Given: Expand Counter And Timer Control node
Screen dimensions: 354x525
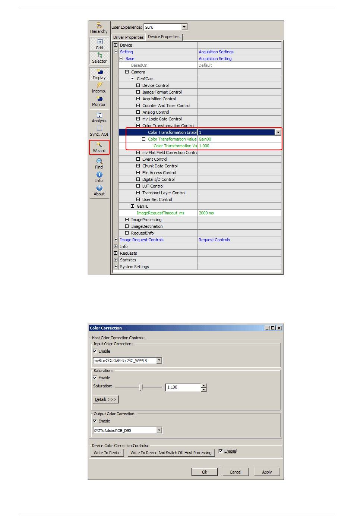Looking at the screenshot, I should point(138,106).
